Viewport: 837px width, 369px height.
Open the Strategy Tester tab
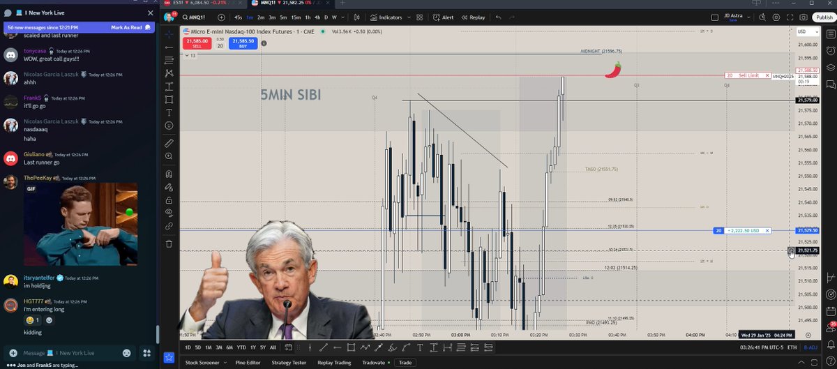click(289, 362)
